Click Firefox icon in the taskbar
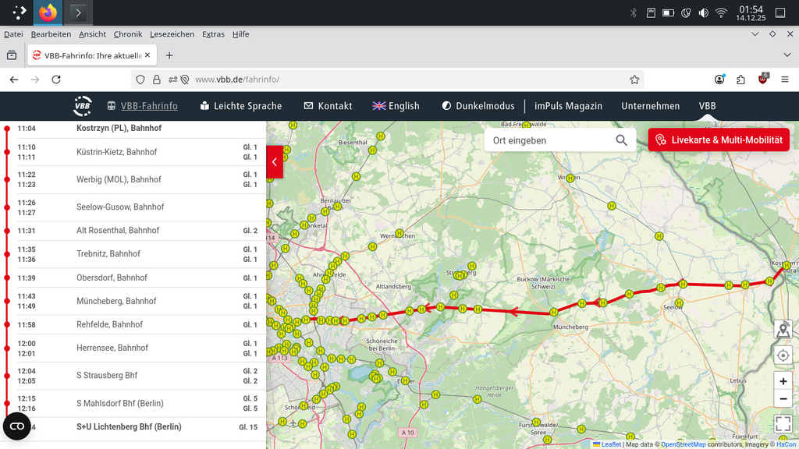Image resolution: width=799 pixels, height=449 pixels. [x=48, y=12]
